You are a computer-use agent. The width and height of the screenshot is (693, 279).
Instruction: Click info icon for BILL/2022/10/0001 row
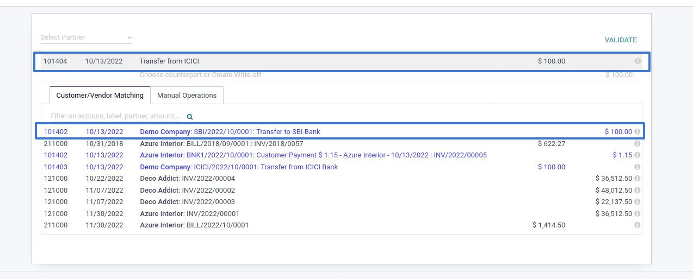tap(637, 225)
